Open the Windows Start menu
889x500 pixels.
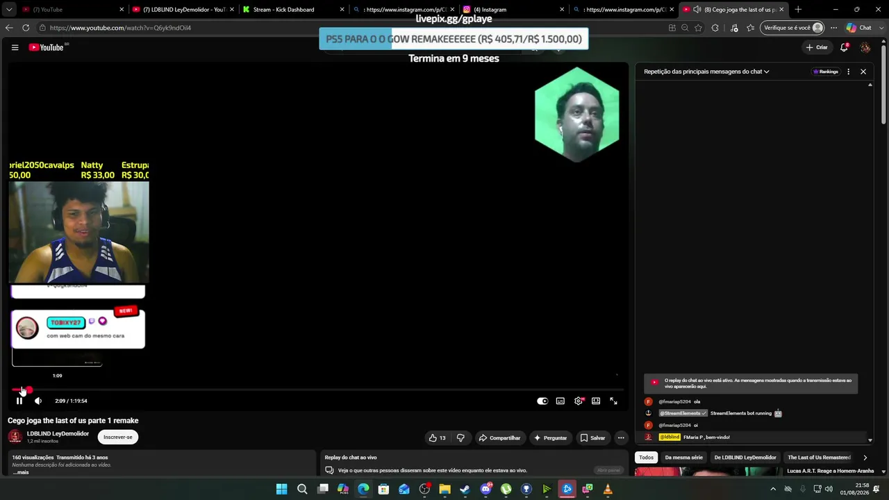281,489
